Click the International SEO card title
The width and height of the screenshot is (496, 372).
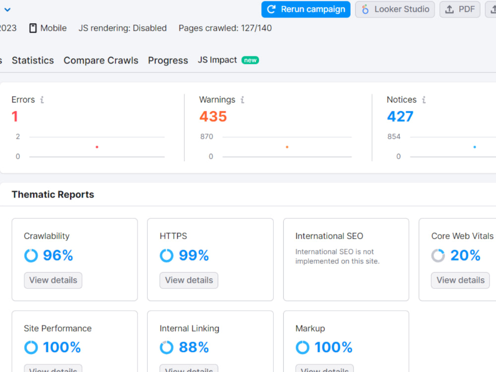pyautogui.click(x=329, y=236)
